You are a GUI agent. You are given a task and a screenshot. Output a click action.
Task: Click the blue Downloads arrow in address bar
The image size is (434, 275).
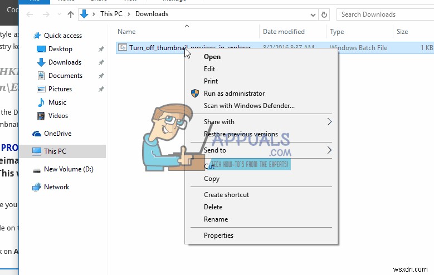pos(84,14)
